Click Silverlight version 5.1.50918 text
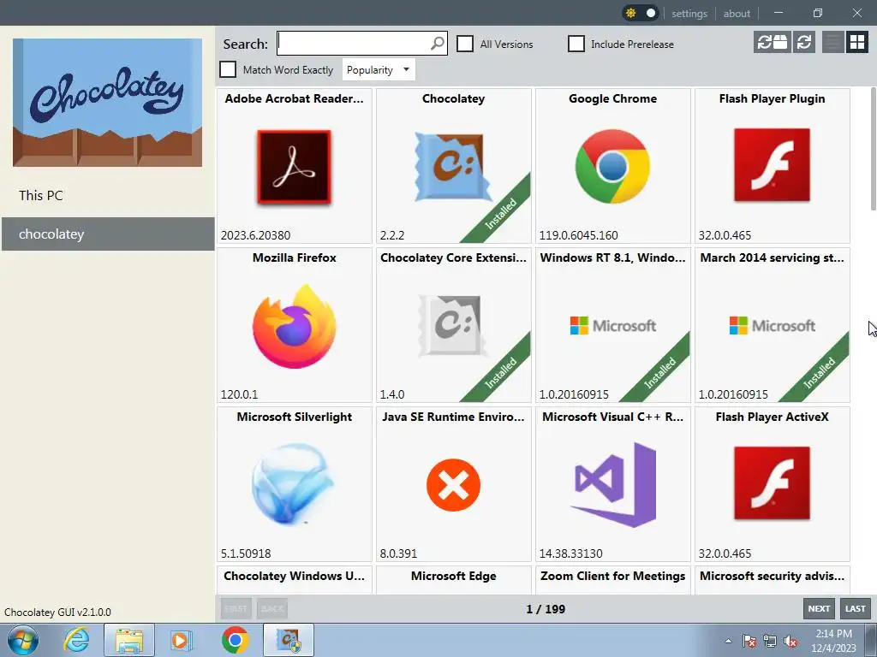 246,553
